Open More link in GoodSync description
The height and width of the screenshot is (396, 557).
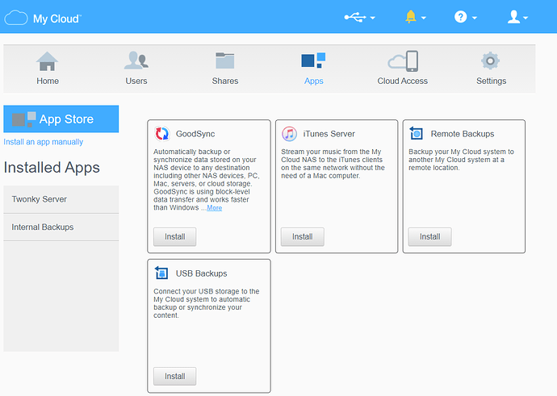[x=215, y=208]
